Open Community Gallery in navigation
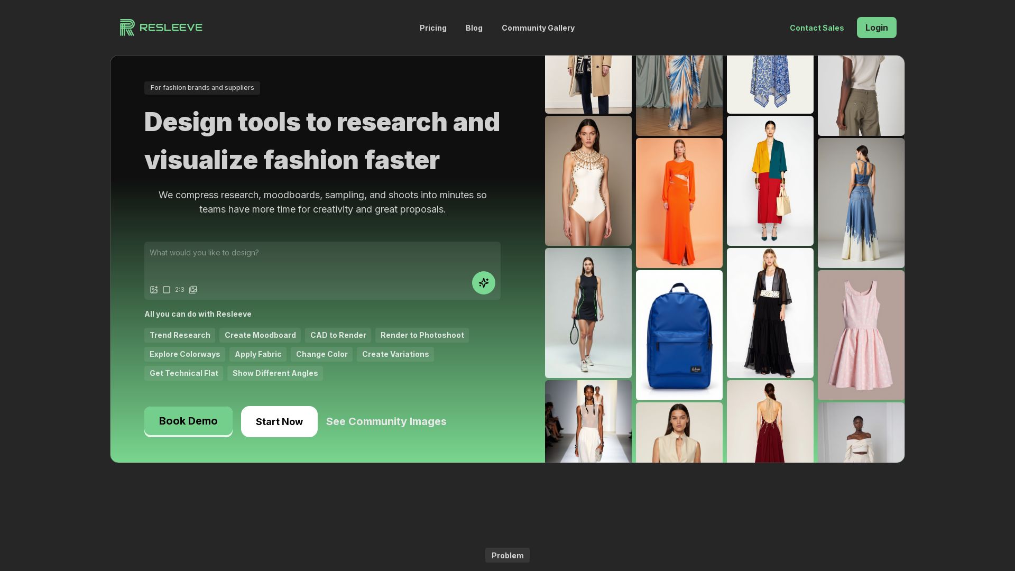 click(x=538, y=28)
